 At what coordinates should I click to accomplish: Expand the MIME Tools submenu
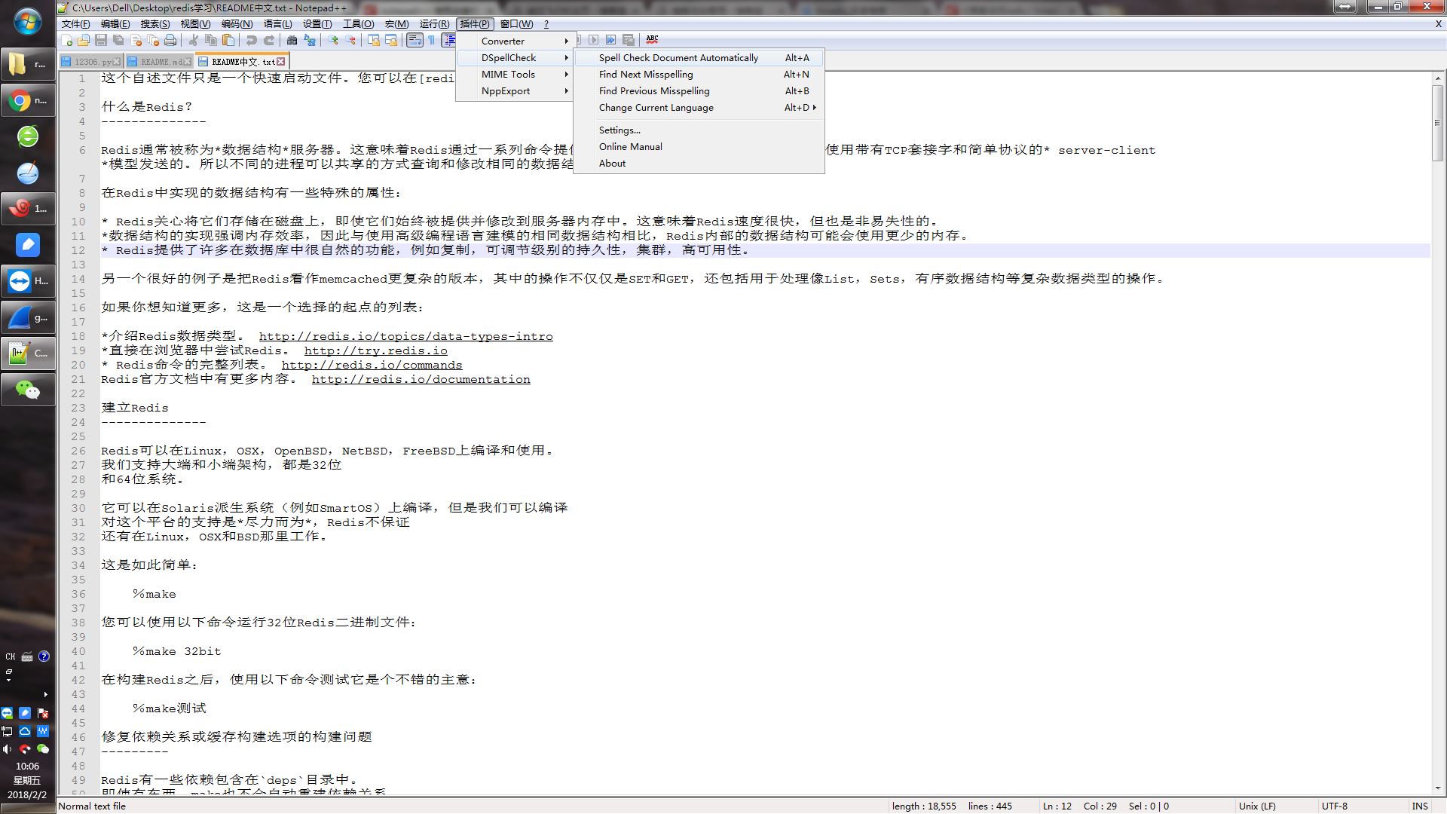[515, 75]
